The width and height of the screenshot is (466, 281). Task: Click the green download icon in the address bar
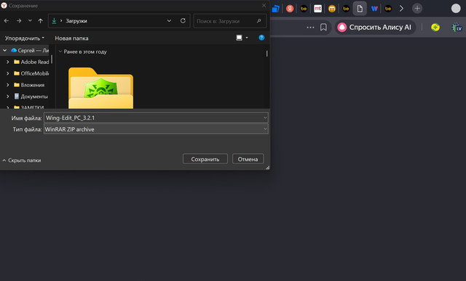54,21
